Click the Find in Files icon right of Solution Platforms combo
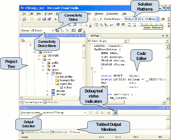The width and height of the screenshot is (171, 140). click(x=163, y=19)
